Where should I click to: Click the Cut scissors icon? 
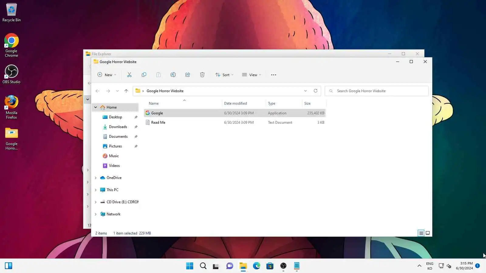coord(129,75)
